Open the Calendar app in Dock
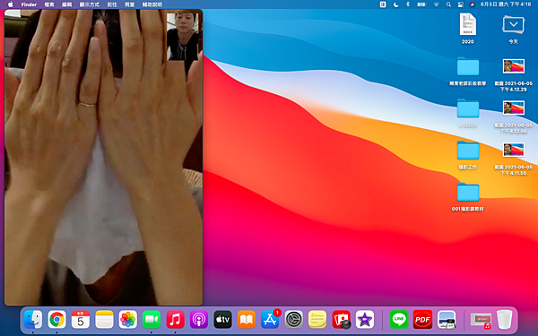 (x=81, y=320)
